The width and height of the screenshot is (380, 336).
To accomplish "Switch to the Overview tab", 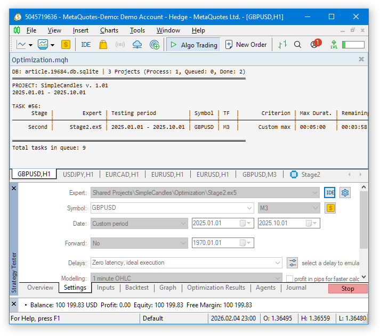I will coord(40,288).
